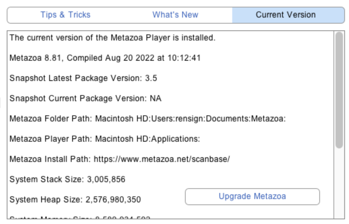Click the Snapshot Latest Package Version line
Viewport: 349px width, 224px height.
[x=83, y=78]
